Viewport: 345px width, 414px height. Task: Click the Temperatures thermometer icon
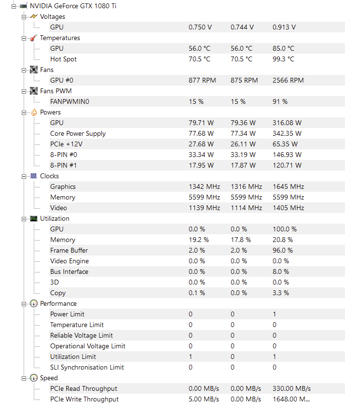[33, 38]
